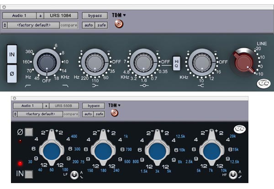The image size is (274, 189).
Task: Open the URS 1084 plugin selector
Action: click(x=61, y=15)
